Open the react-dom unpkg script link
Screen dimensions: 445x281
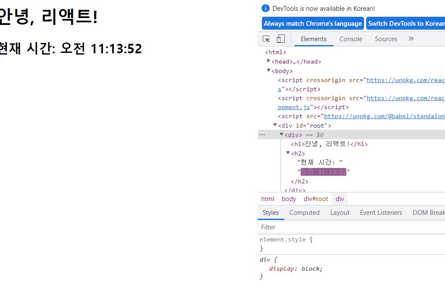pyautogui.click(x=405, y=98)
